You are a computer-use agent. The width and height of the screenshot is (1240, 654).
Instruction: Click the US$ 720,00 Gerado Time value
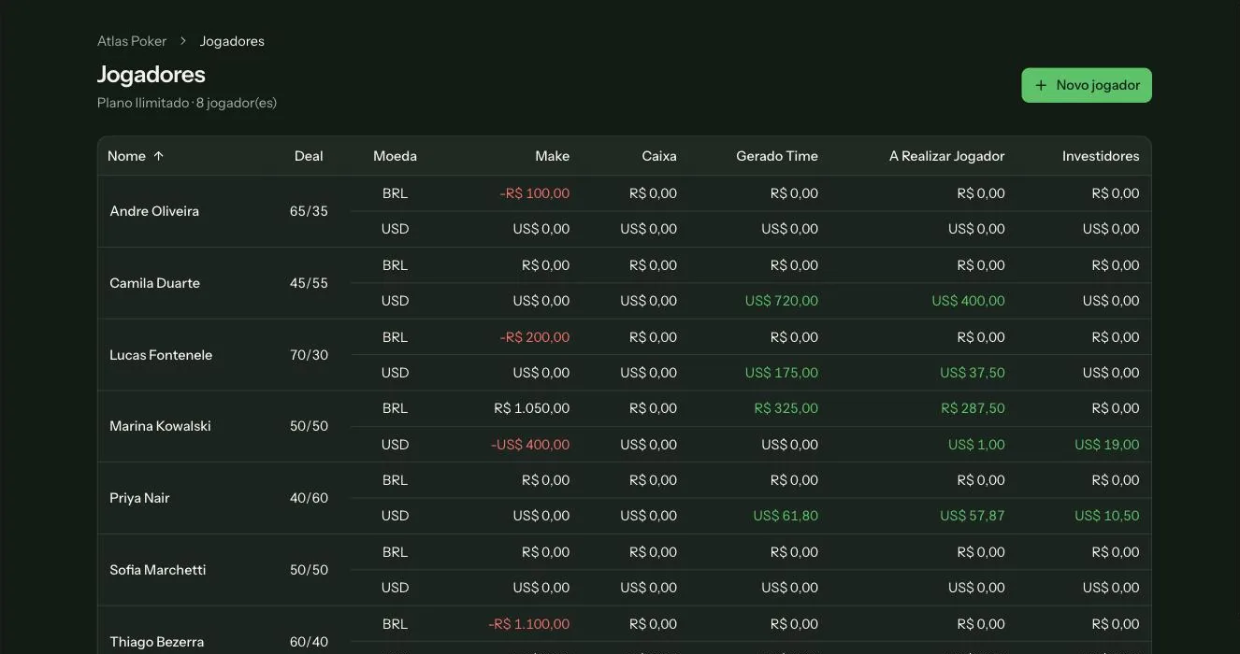[782, 301]
